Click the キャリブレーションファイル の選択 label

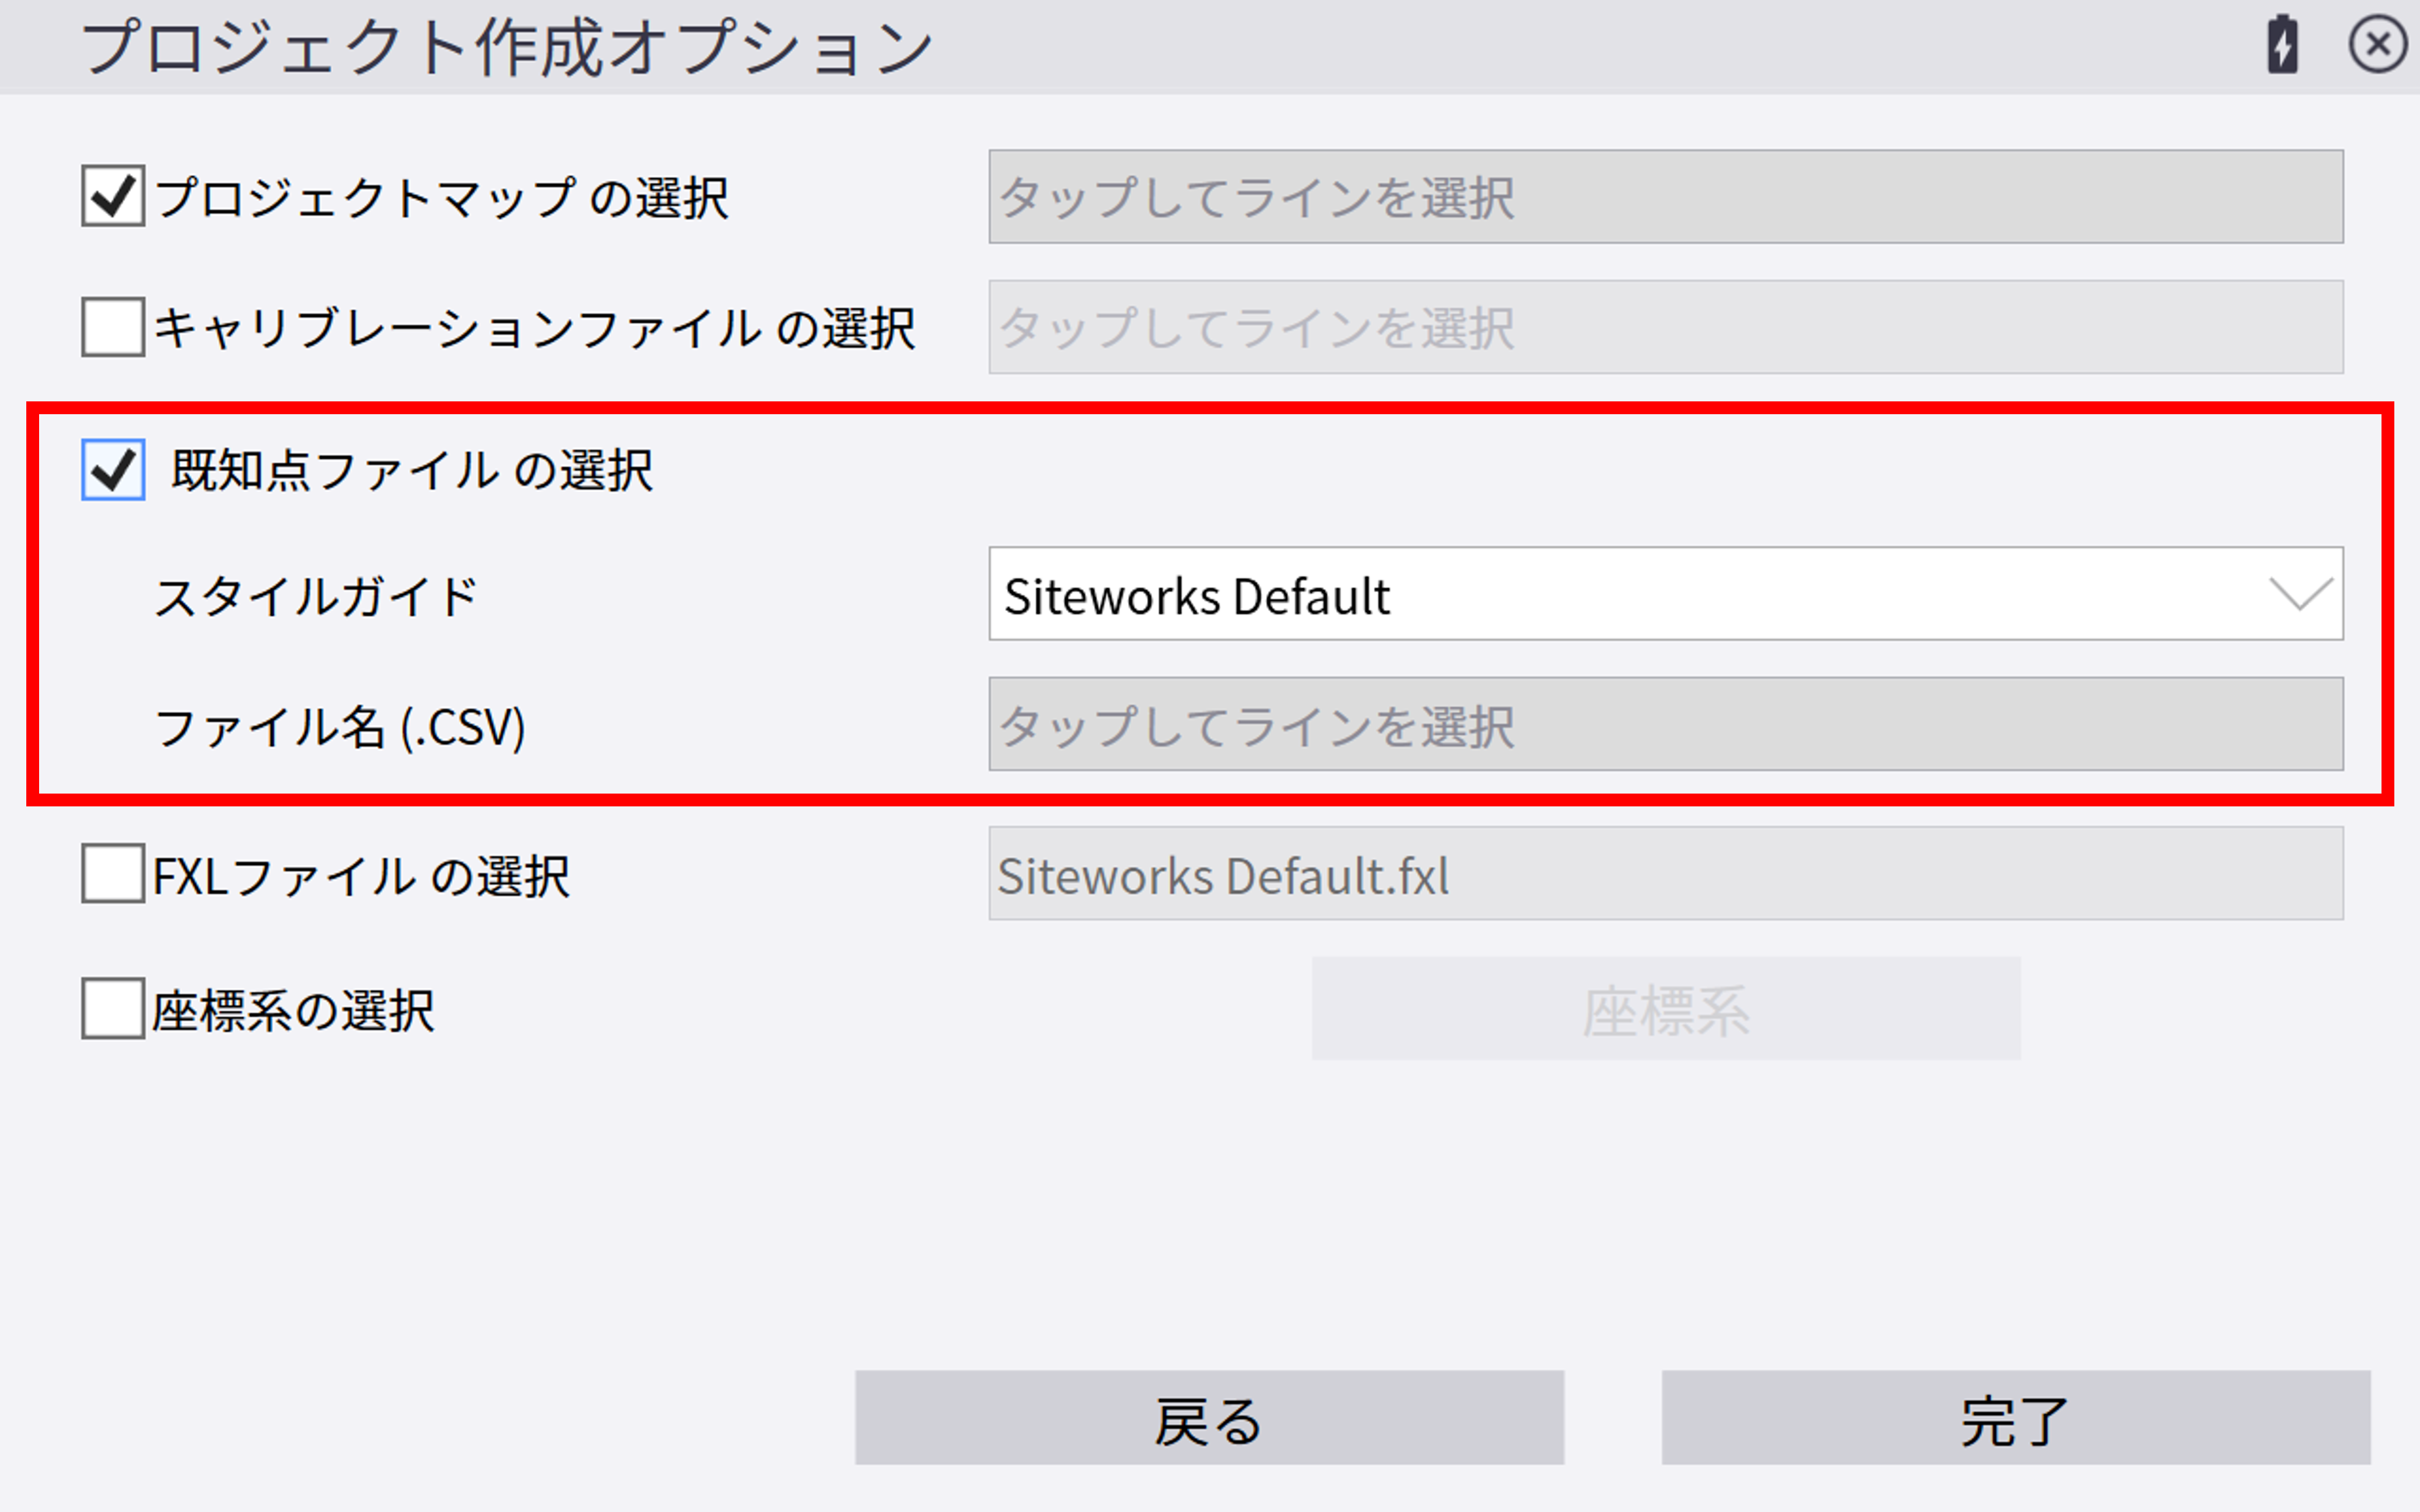coord(534,328)
